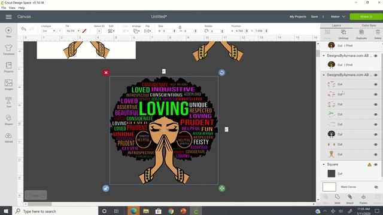Open the Maker machine dropdown
The width and height of the screenshot is (383, 215).
tap(338, 17)
